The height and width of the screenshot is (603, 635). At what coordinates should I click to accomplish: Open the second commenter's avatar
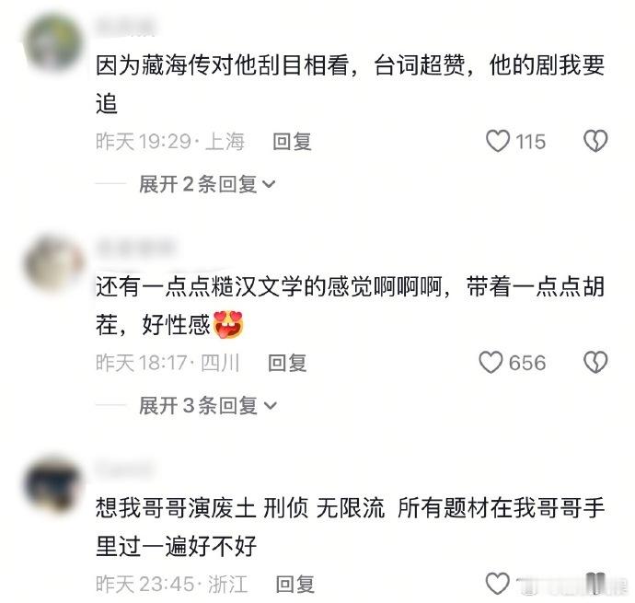(53, 263)
